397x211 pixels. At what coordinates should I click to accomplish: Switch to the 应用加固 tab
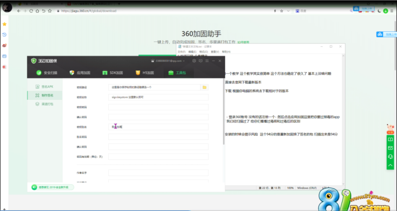80,73
